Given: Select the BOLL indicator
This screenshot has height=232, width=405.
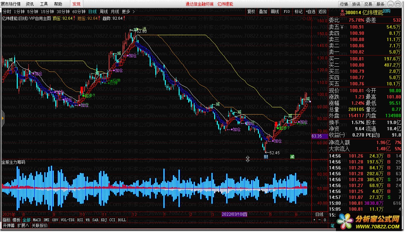Looking at the screenshot, I should (x=122, y=220).
